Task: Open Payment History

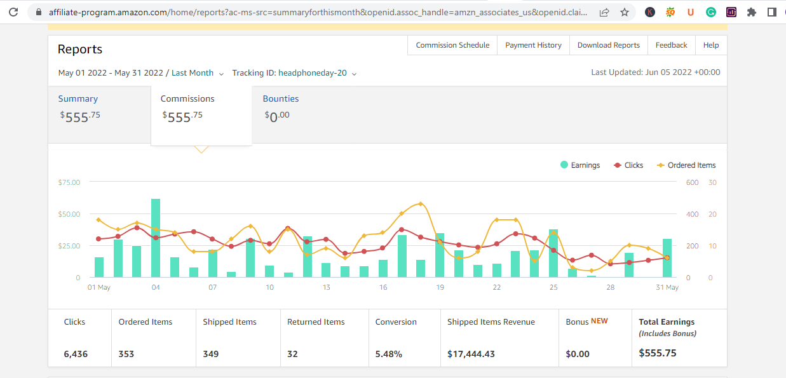Action: (534, 45)
